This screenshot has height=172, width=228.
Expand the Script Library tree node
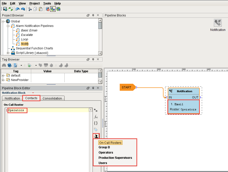[8, 53]
